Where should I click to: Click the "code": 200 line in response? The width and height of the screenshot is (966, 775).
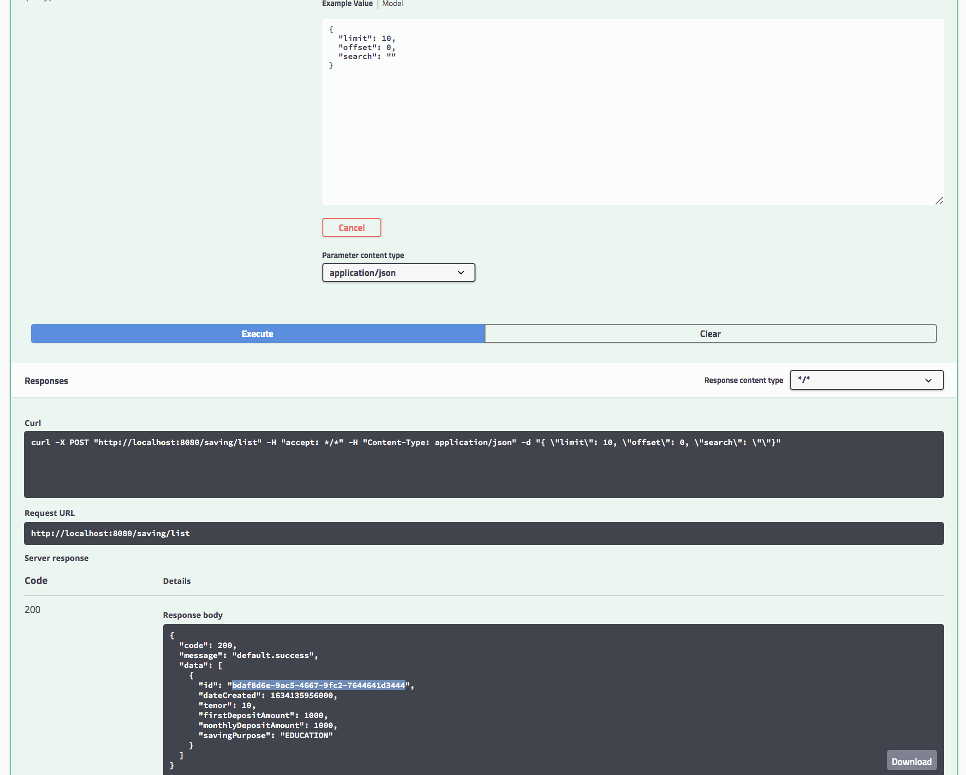(x=208, y=645)
